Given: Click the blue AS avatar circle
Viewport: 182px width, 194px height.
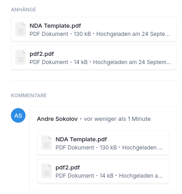Looking at the screenshot, I should (x=18, y=115).
